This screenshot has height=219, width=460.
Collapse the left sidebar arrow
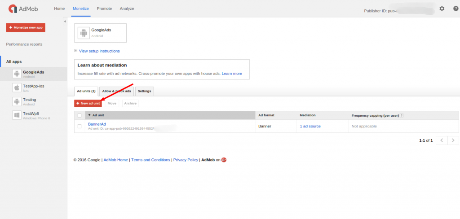(65, 22)
